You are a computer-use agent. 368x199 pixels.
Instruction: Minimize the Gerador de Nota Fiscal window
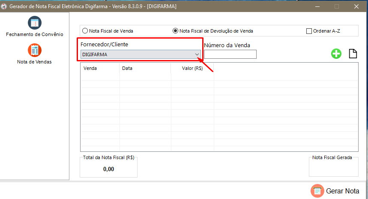coord(317,6)
